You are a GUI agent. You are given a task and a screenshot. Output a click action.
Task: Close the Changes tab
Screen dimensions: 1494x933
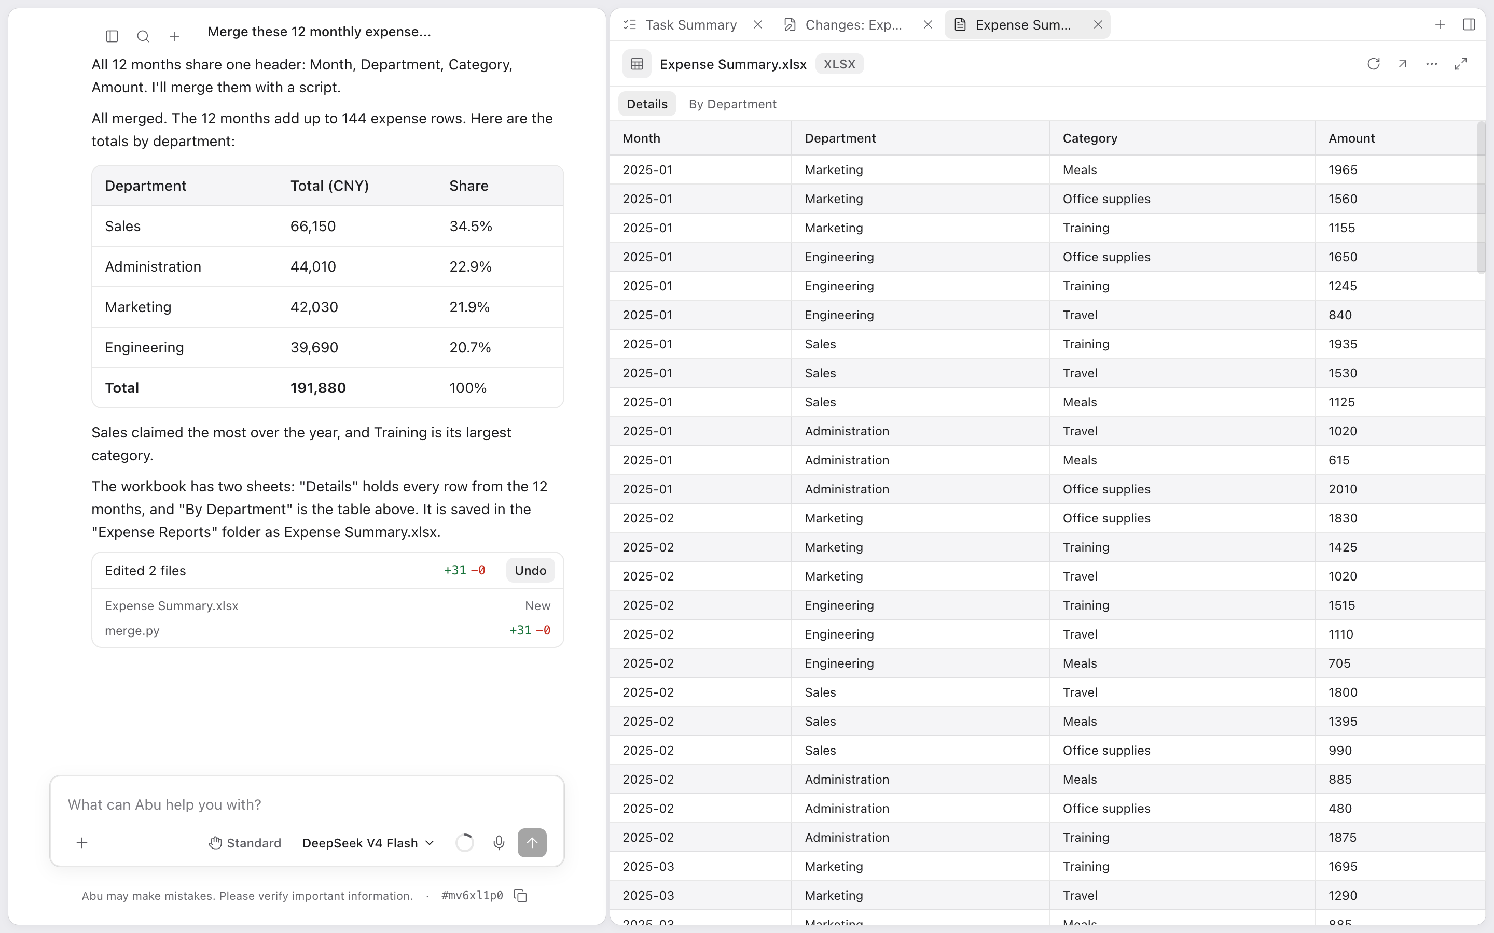click(928, 25)
